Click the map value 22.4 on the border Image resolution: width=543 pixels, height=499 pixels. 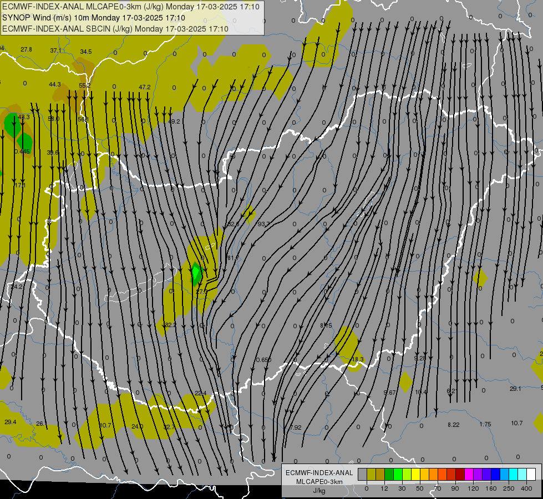click(201, 393)
